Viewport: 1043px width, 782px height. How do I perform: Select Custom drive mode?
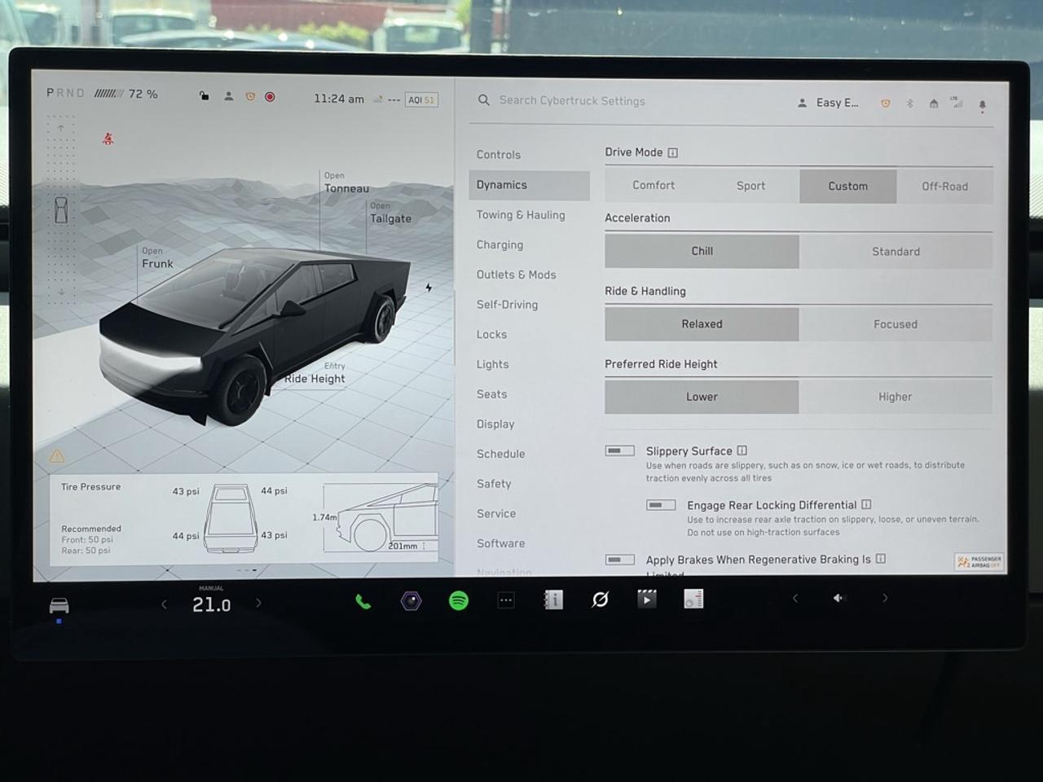tap(847, 186)
